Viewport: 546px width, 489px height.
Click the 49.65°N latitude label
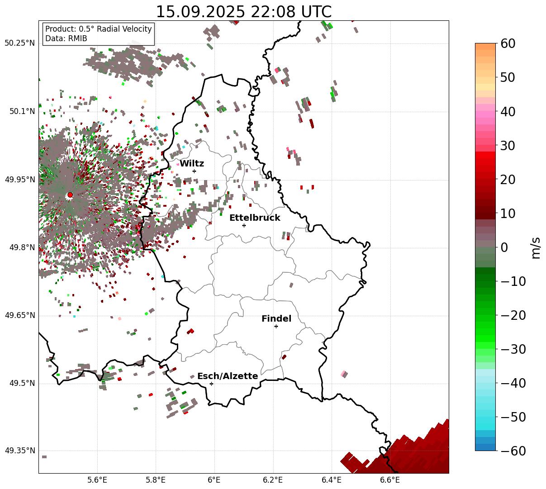click(20, 315)
